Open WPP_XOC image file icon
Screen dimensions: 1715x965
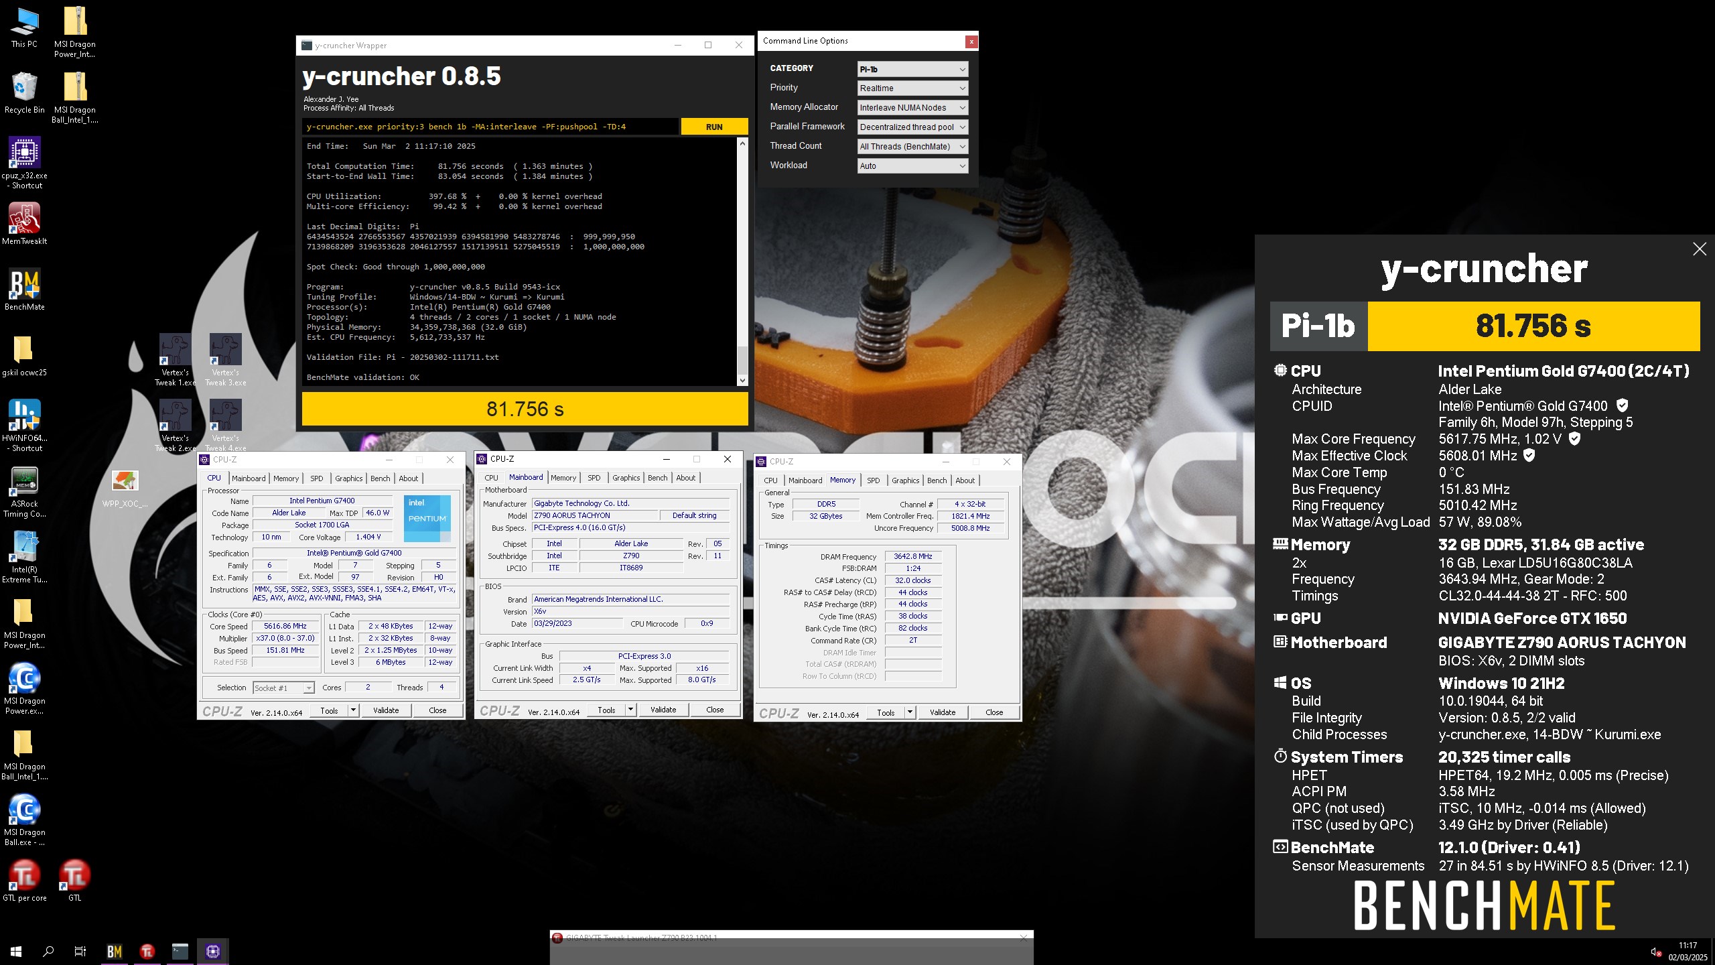tap(125, 489)
